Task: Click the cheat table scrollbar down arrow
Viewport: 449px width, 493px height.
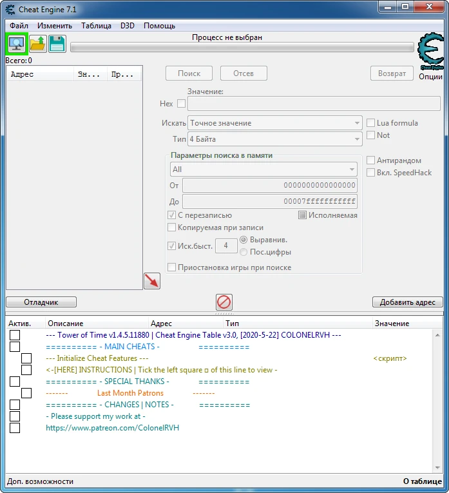Action: 437,467
